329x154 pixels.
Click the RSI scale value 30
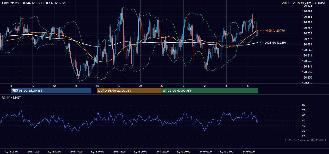[x=304, y=131]
